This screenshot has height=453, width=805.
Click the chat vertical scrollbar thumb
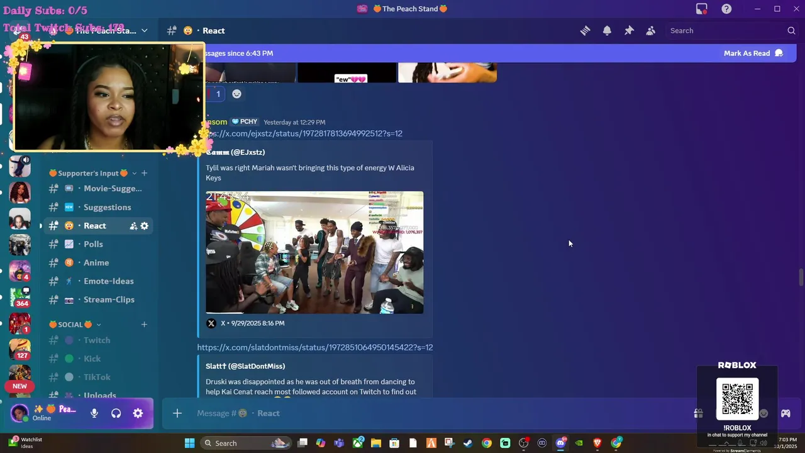point(801,277)
